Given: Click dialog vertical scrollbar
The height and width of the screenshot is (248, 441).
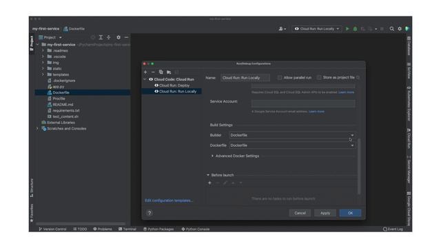Looking at the screenshot, I should coord(358,166).
